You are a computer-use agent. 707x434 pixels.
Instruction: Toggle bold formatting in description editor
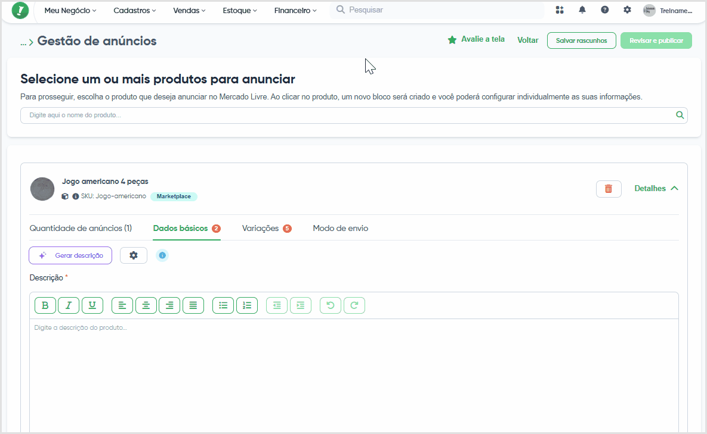pos(45,305)
